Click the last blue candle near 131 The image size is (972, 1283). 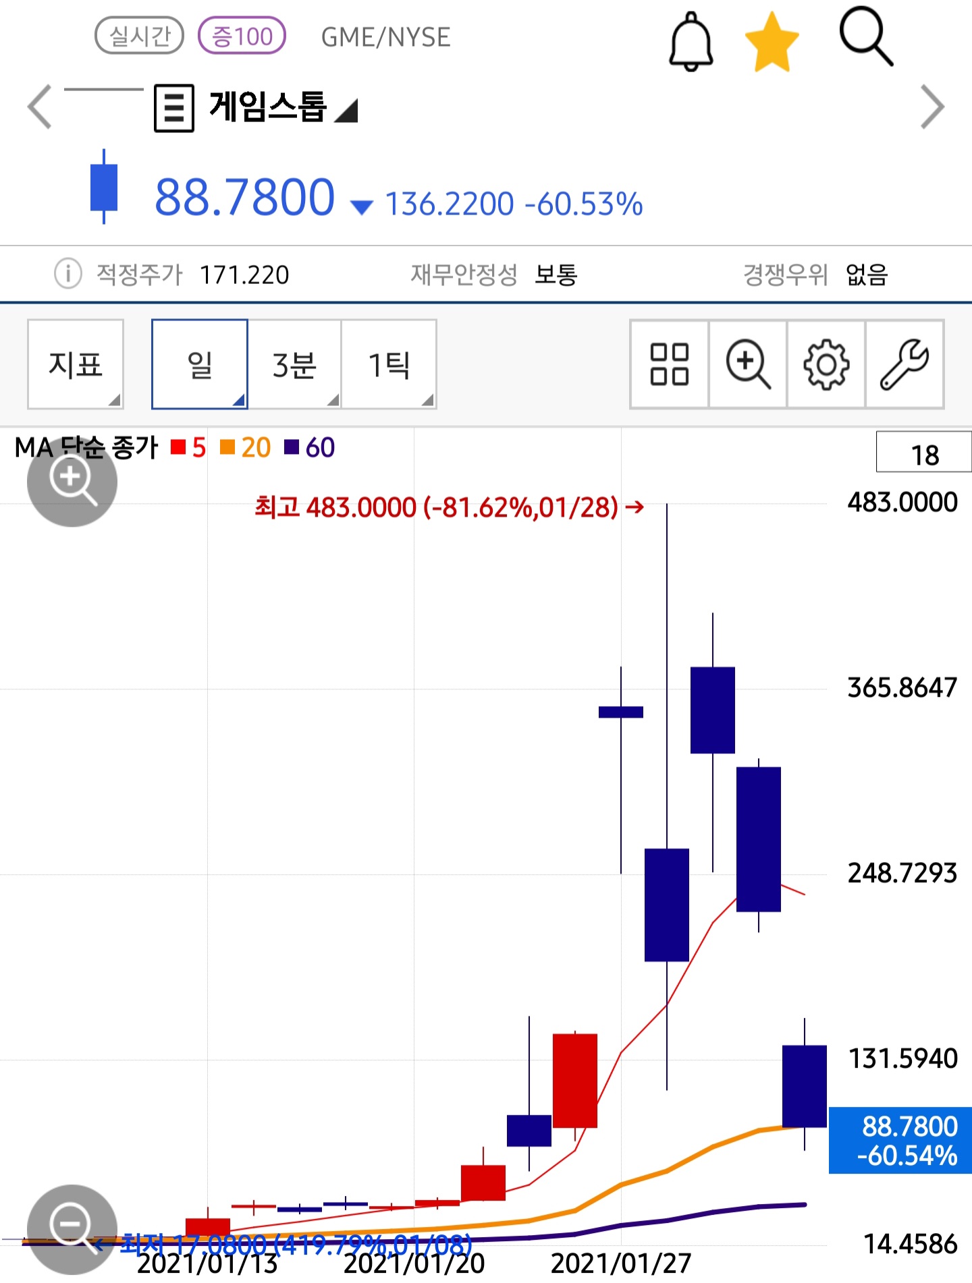point(805,1086)
